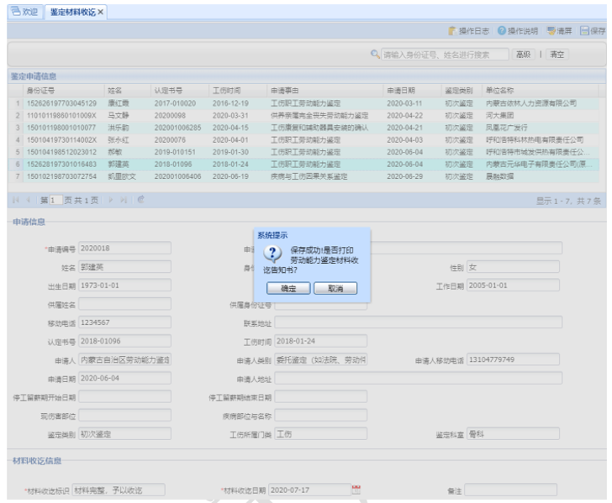Click the 现伤害部位 field

coord(125,416)
